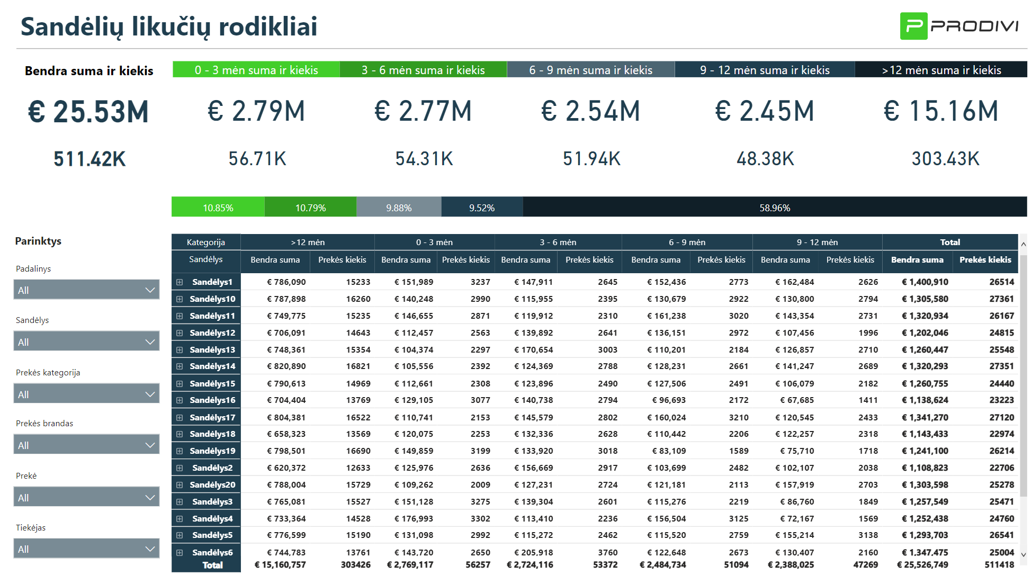Click the € 25.53M total card
Image resolution: width=1032 pixels, height=575 pixels.
(88, 112)
